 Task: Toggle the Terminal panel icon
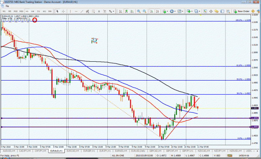coord(223,11)
